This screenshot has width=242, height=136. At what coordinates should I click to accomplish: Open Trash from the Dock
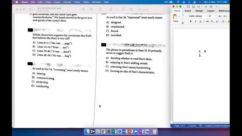coord(155,131)
